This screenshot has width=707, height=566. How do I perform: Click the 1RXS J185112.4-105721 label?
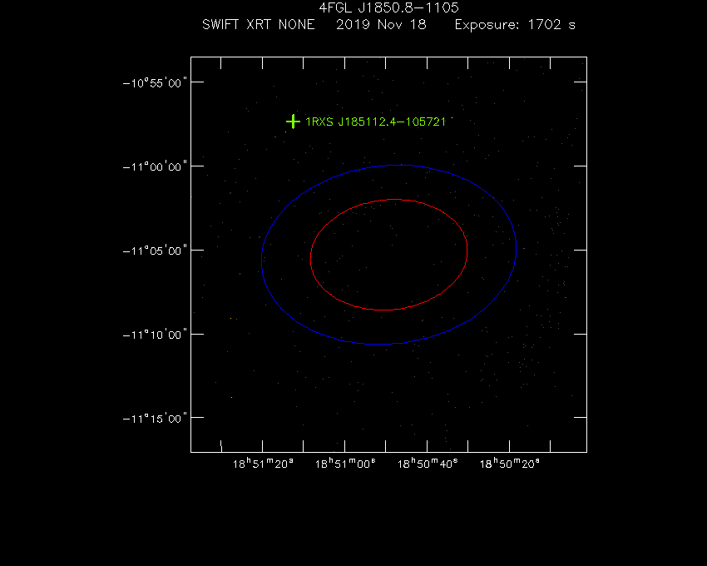tap(376, 122)
